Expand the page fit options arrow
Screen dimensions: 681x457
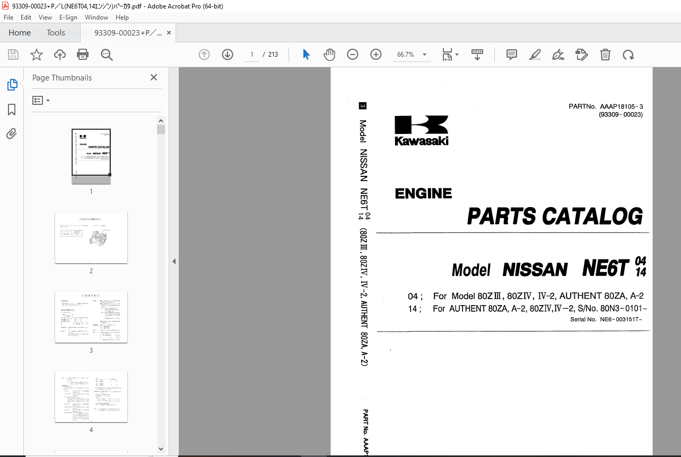coord(457,55)
